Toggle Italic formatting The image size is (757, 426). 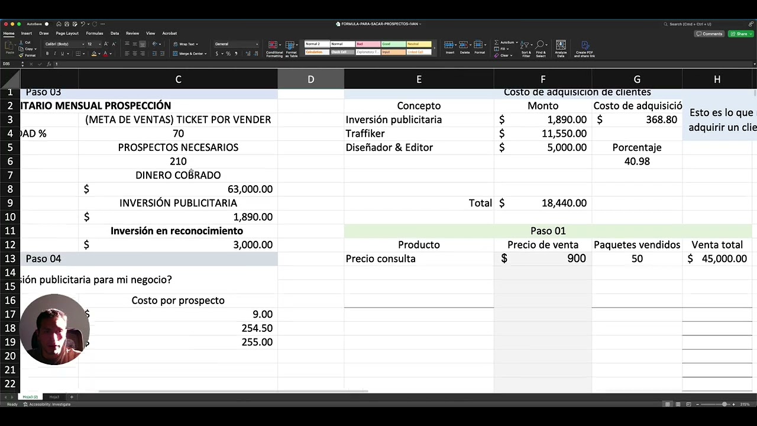pos(54,54)
